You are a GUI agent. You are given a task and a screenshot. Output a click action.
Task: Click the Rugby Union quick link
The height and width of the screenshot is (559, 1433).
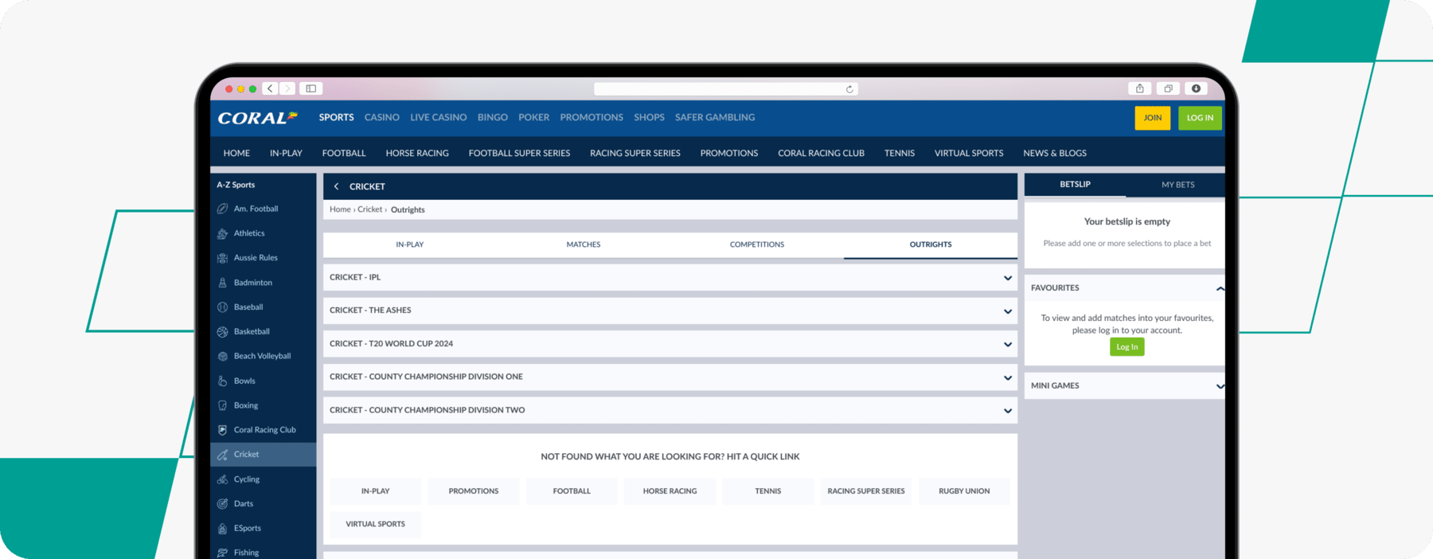[x=964, y=491]
